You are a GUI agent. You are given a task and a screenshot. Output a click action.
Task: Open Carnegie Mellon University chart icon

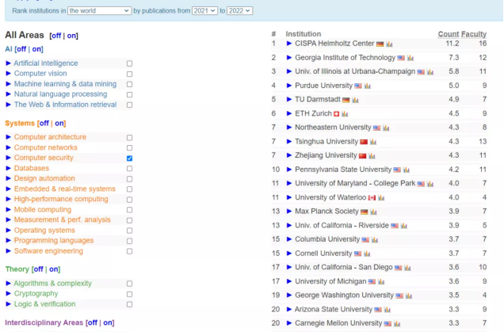tap(397, 323)
